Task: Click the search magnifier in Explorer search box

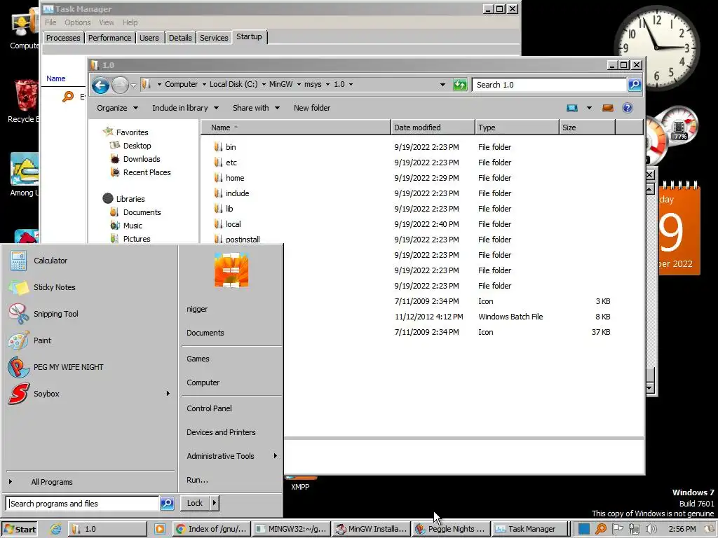Action: (634, 85)
